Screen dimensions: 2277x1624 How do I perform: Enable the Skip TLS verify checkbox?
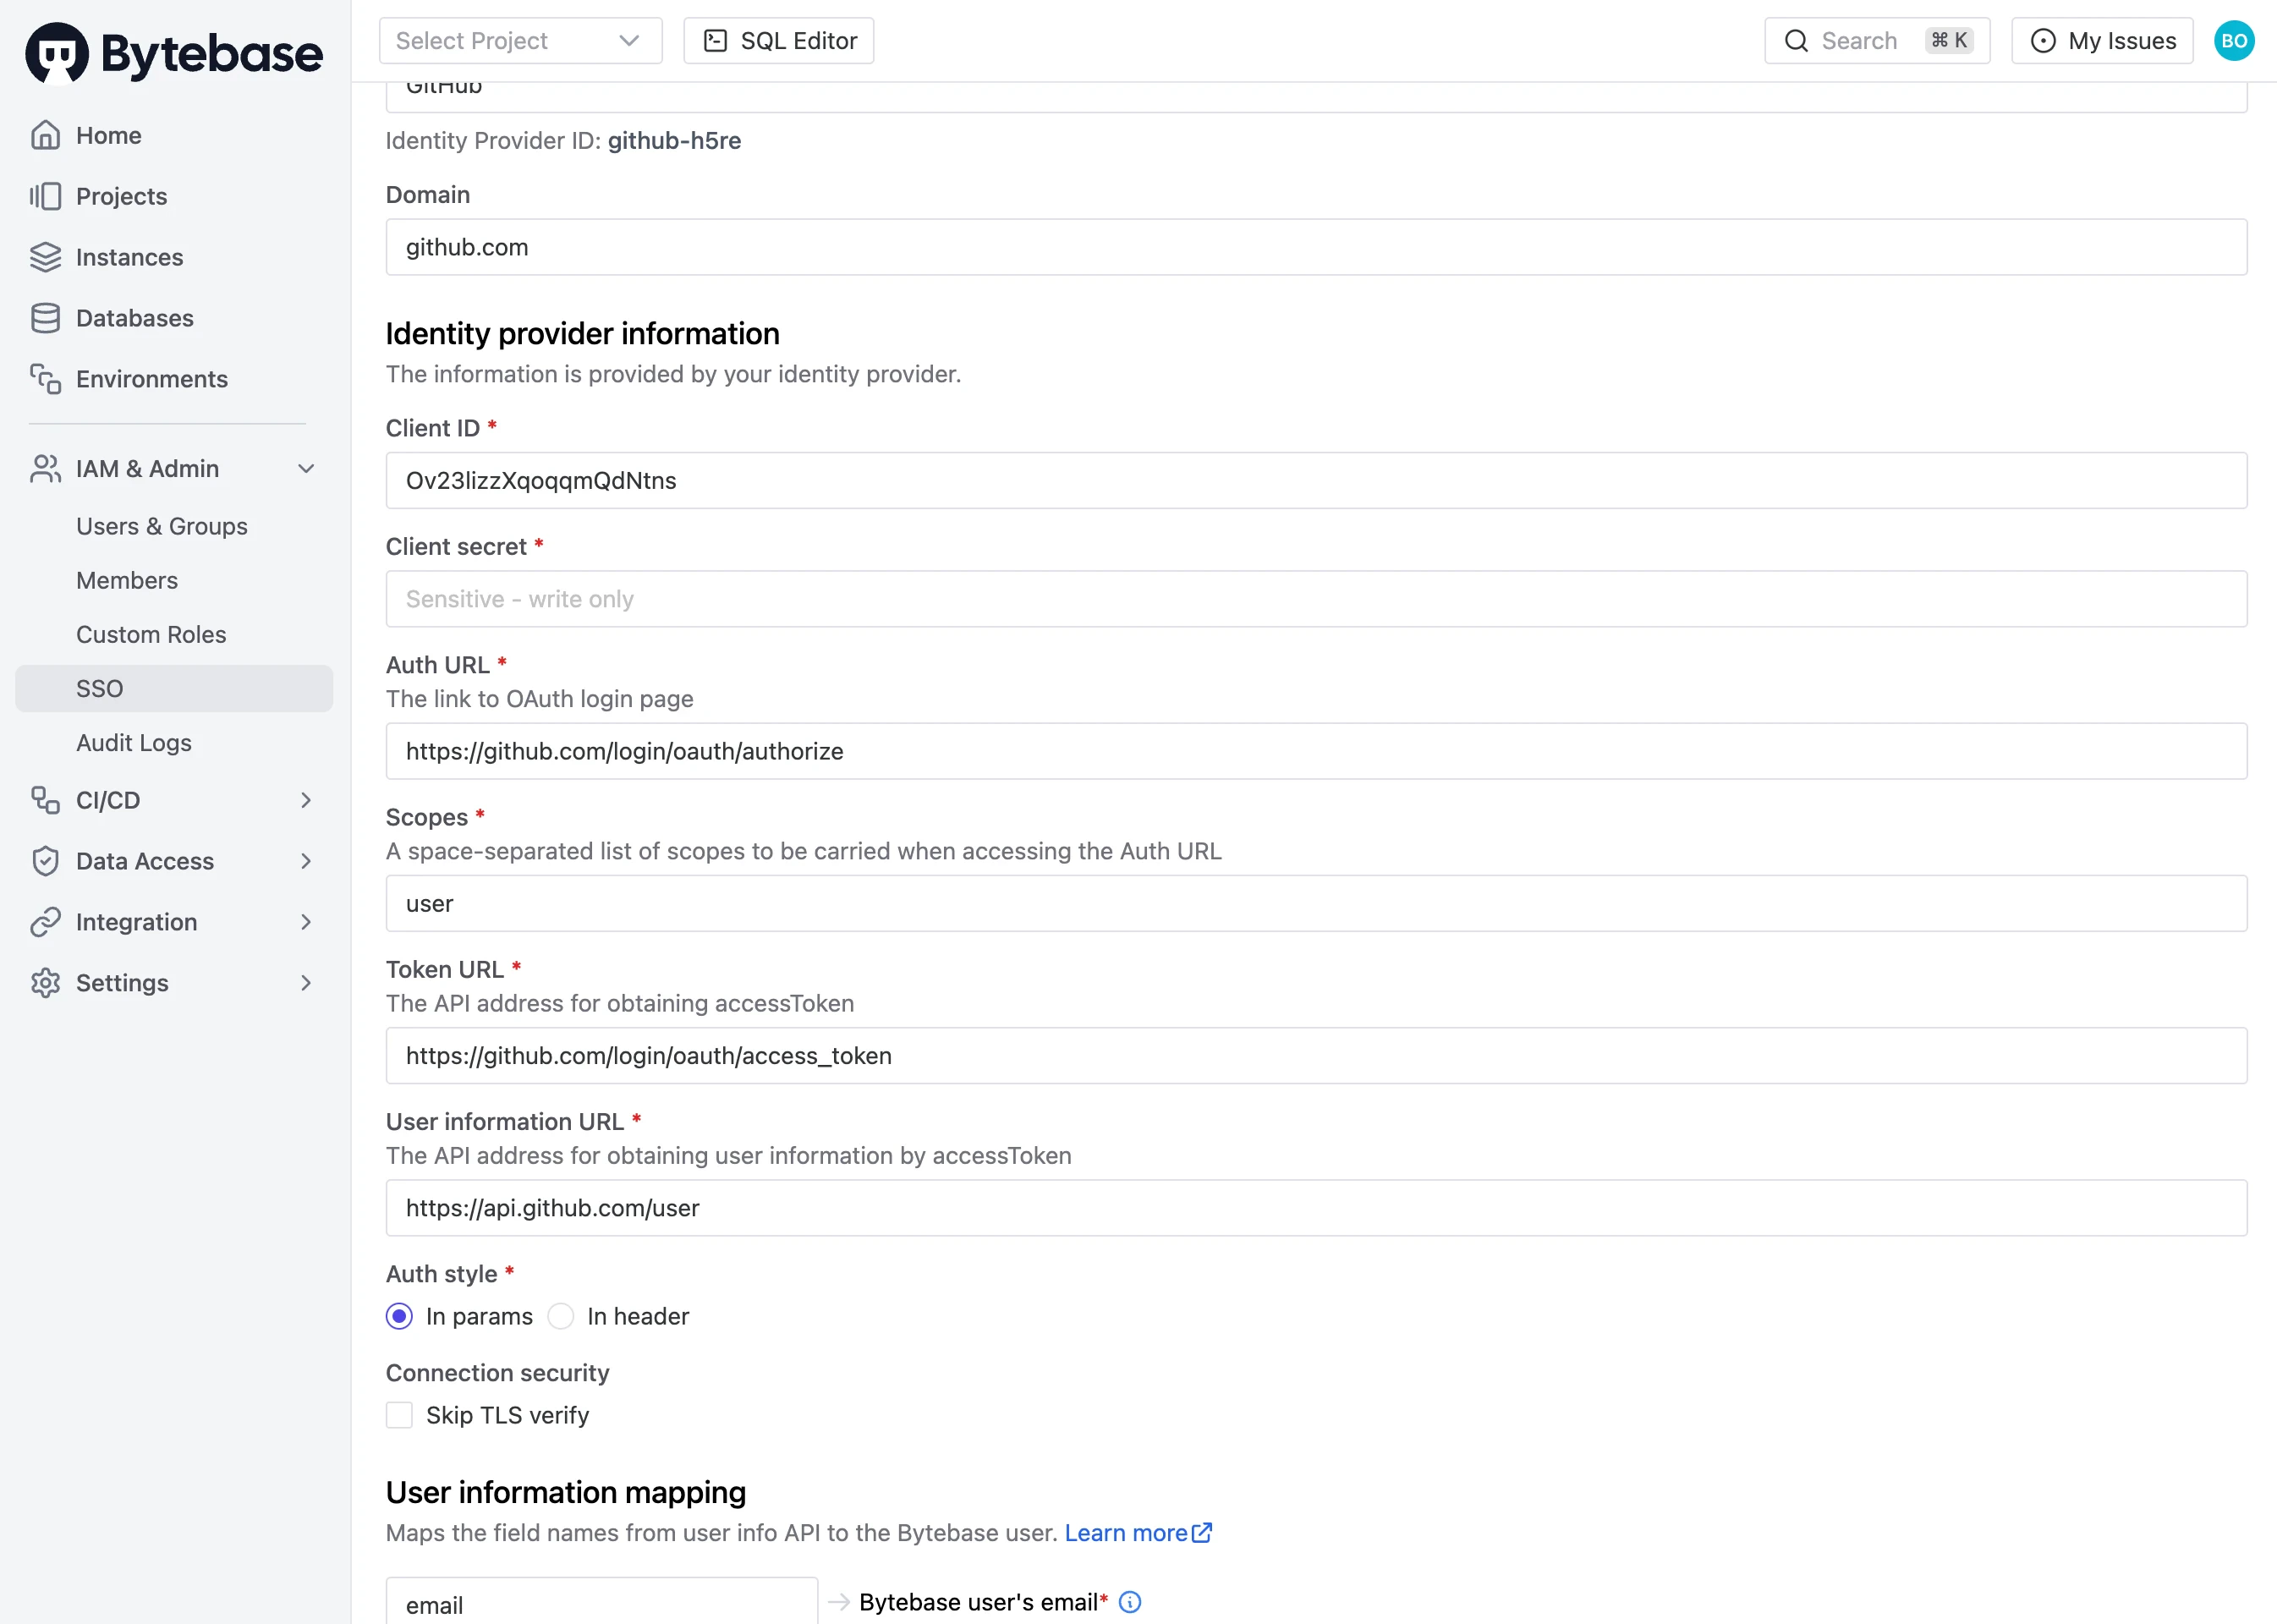point(399,1415)
